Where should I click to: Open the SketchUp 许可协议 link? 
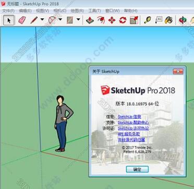pyautogui.click(x=134, y=129)
